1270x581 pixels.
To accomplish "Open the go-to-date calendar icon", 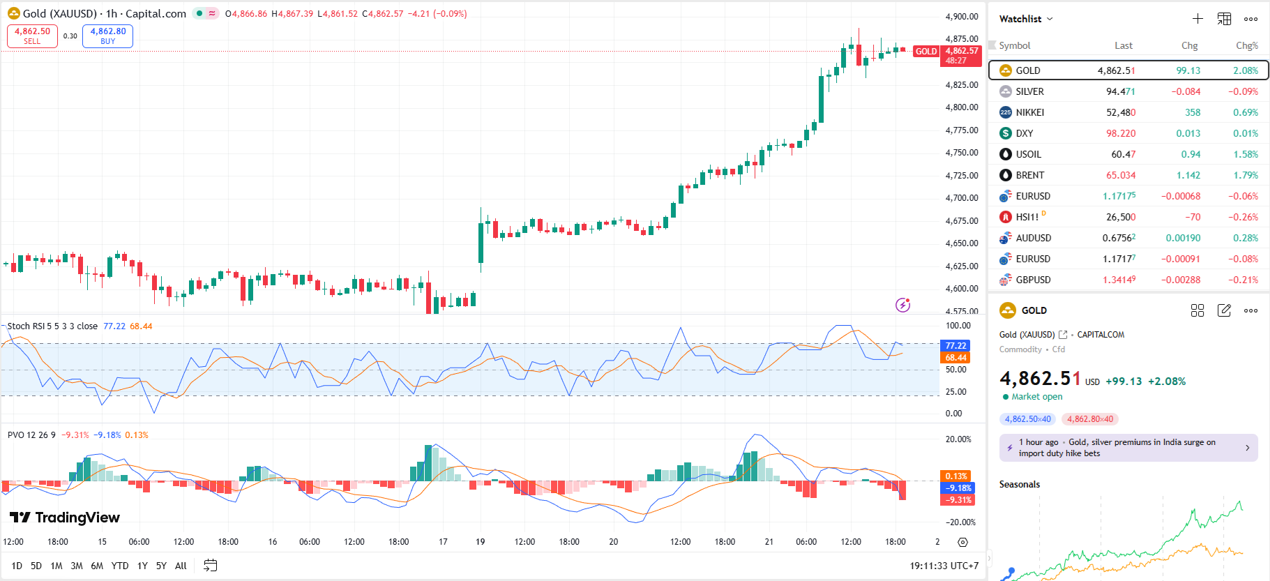I will 210,566.
